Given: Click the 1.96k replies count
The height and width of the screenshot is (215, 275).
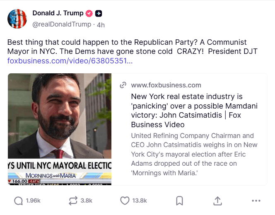Looking at the screenshot, I should (33, 201).
